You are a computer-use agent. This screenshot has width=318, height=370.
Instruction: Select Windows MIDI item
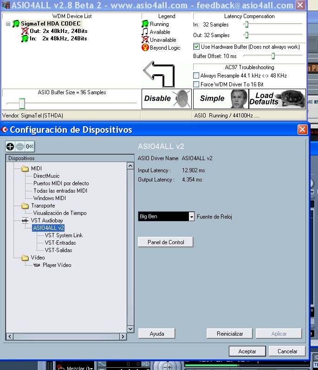coord(50,198)
